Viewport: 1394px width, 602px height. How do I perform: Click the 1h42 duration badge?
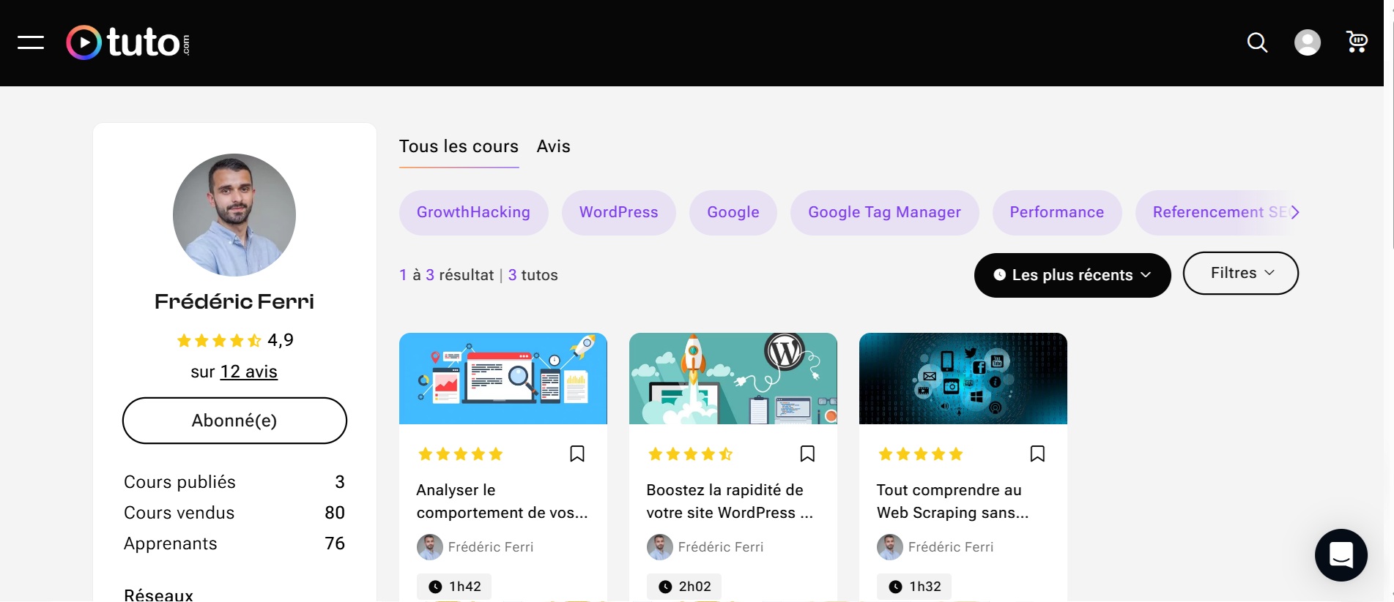pyautogui.click(x=454, y=587)
